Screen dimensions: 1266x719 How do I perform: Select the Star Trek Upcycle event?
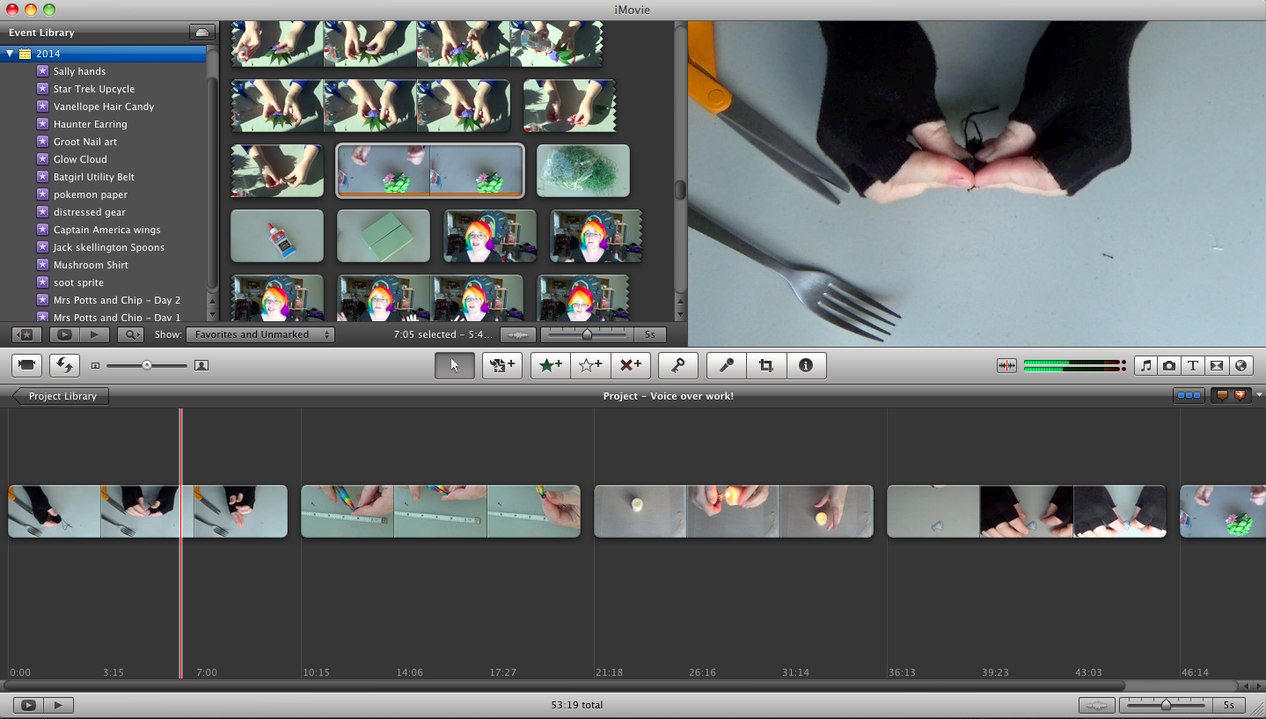click(x=94, y=89)
